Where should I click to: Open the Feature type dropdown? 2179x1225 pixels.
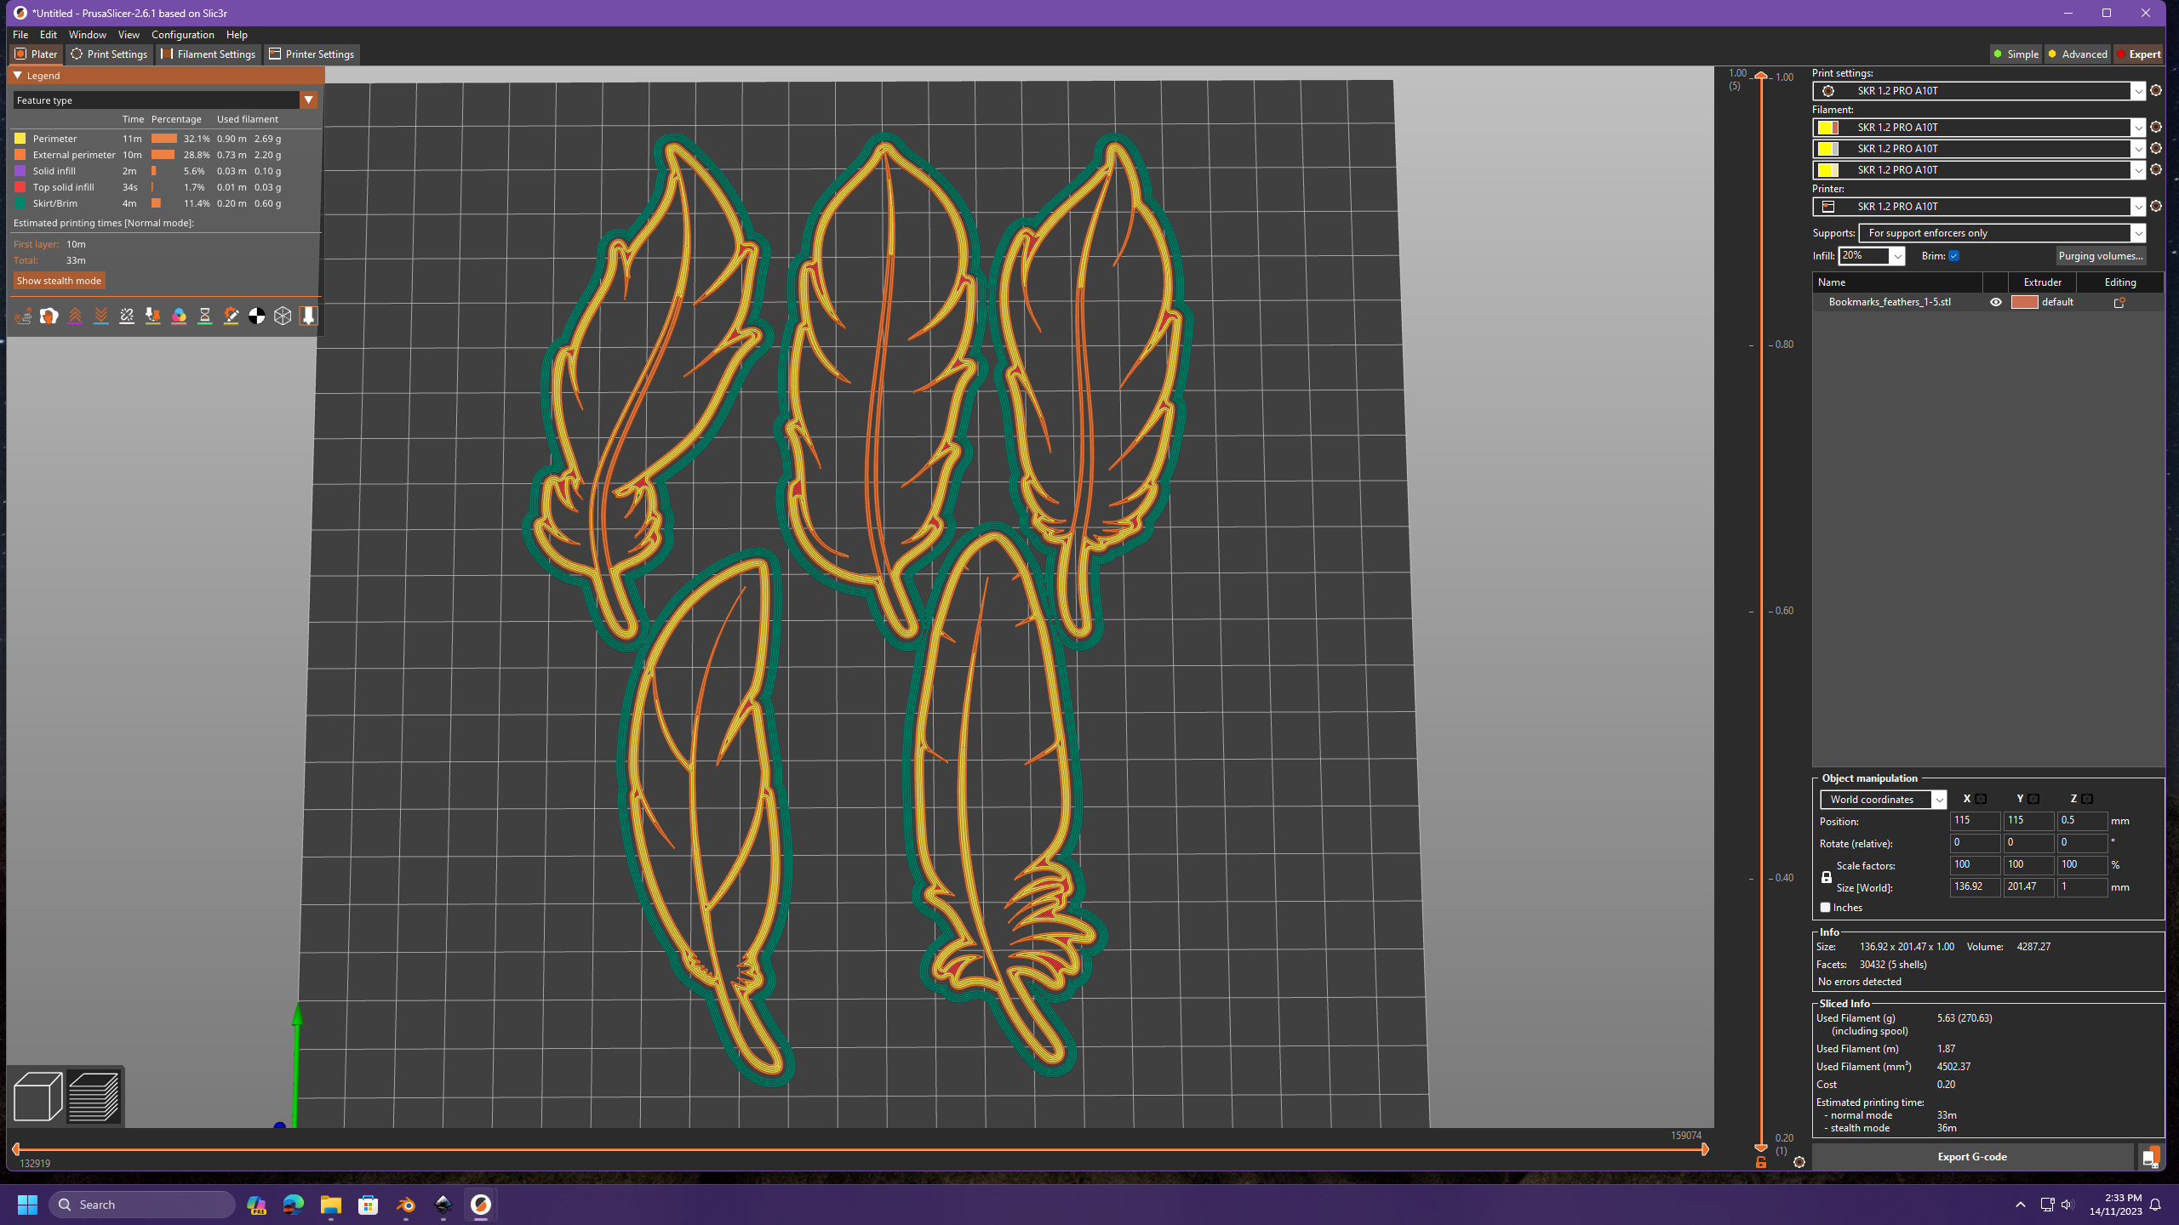click(x=309, y=100)
